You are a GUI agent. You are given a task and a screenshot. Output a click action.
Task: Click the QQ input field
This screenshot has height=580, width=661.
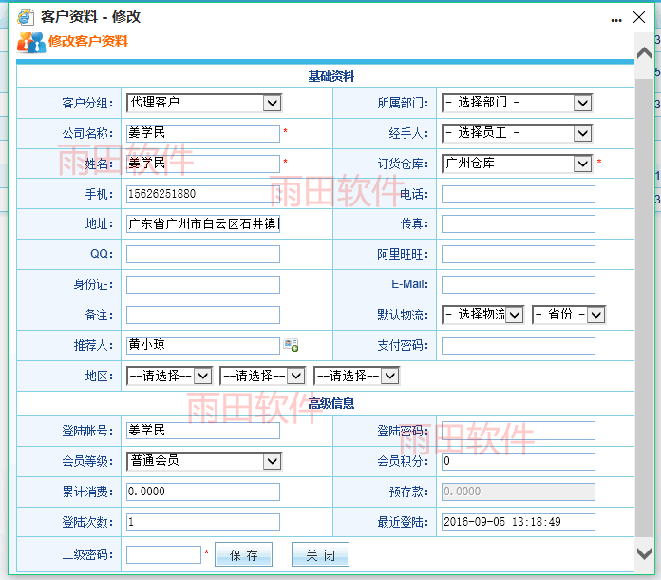click(x=203, y=255)
